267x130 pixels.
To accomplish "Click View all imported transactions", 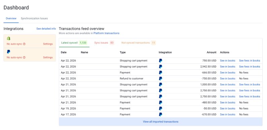I will [161, 122].
